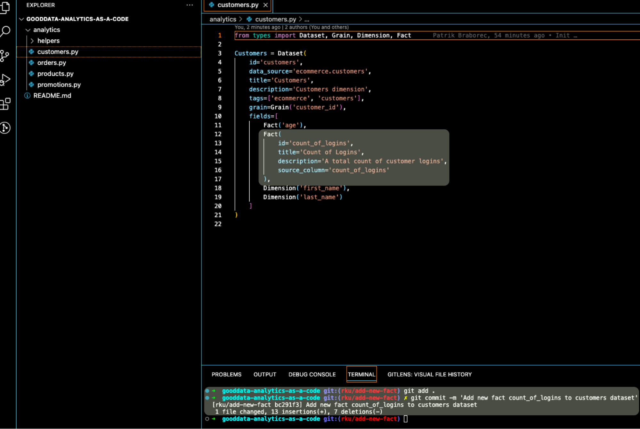Open the DEBUG CONSOLE tab
The image size is (640, 429).
(x=312, y=374)
